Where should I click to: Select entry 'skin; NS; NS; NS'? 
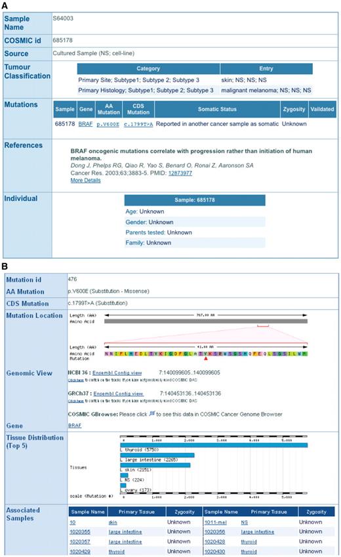pyautogui.click(x=244, y=80)
